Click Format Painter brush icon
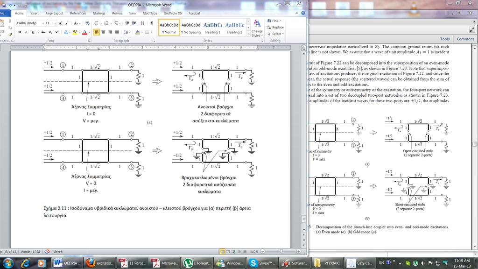Image resolution: width=478 pixels, height=269 pixels. coord(10,35)
